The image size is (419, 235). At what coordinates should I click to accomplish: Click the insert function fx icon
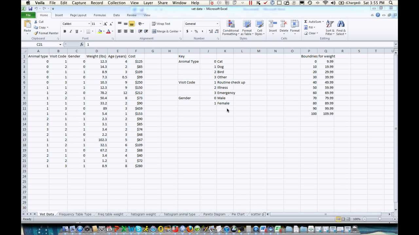point(82,44)
